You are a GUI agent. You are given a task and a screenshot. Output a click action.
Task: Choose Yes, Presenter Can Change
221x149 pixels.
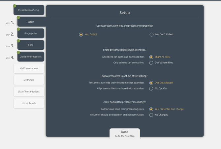[151, 109]
